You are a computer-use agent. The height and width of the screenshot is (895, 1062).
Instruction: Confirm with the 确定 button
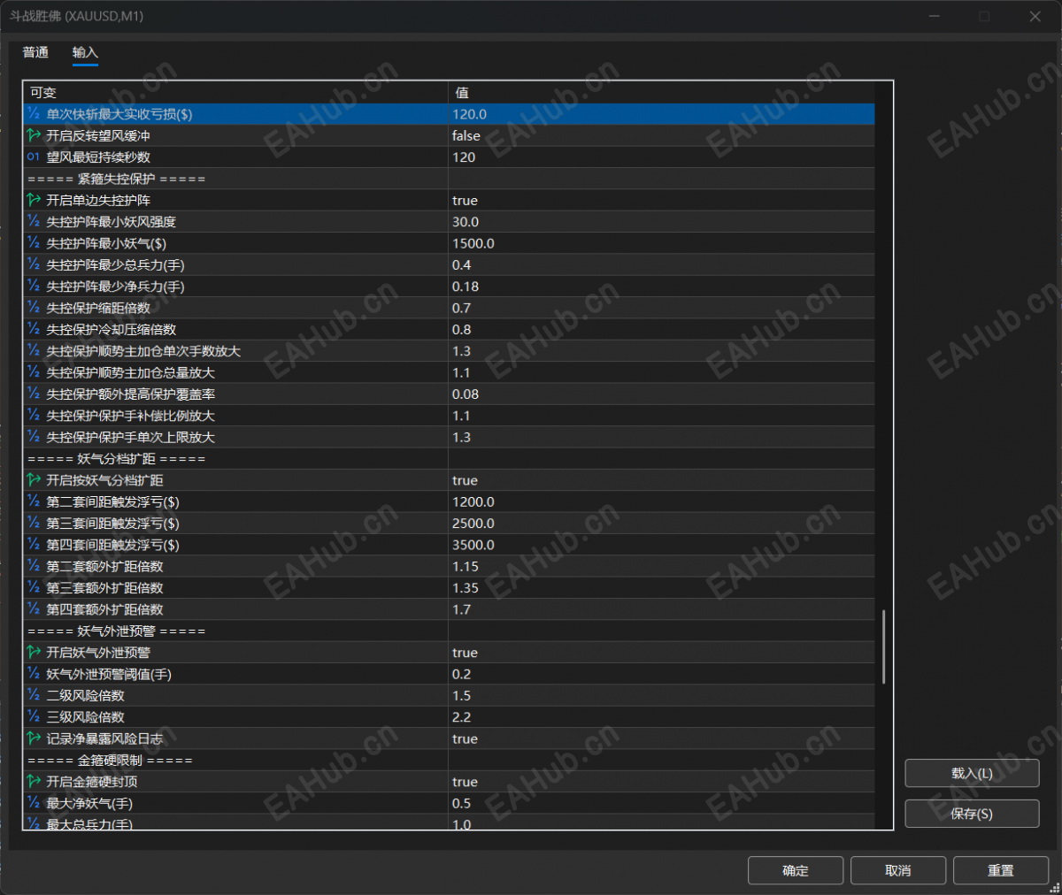coord(796,870)
